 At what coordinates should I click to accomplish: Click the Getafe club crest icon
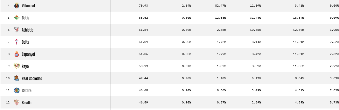[x=17, y=90]
